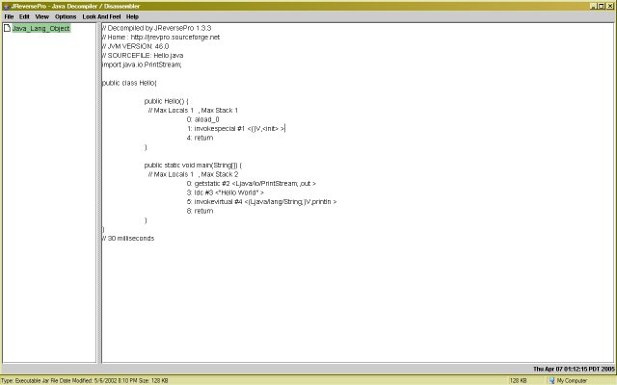Click the JReversePro title bar app icon
Viewport: 617px width, 385px height.
[6, 5]
